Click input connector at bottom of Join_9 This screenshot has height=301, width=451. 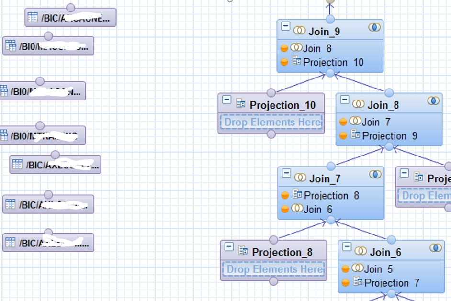coord(330,73)
